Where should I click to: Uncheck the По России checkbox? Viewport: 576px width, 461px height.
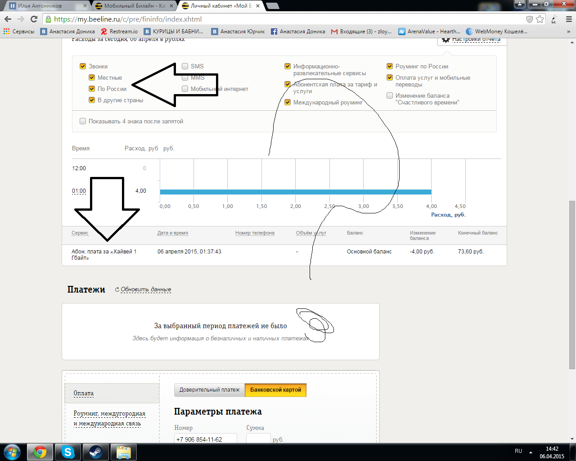tap(92, 89)
